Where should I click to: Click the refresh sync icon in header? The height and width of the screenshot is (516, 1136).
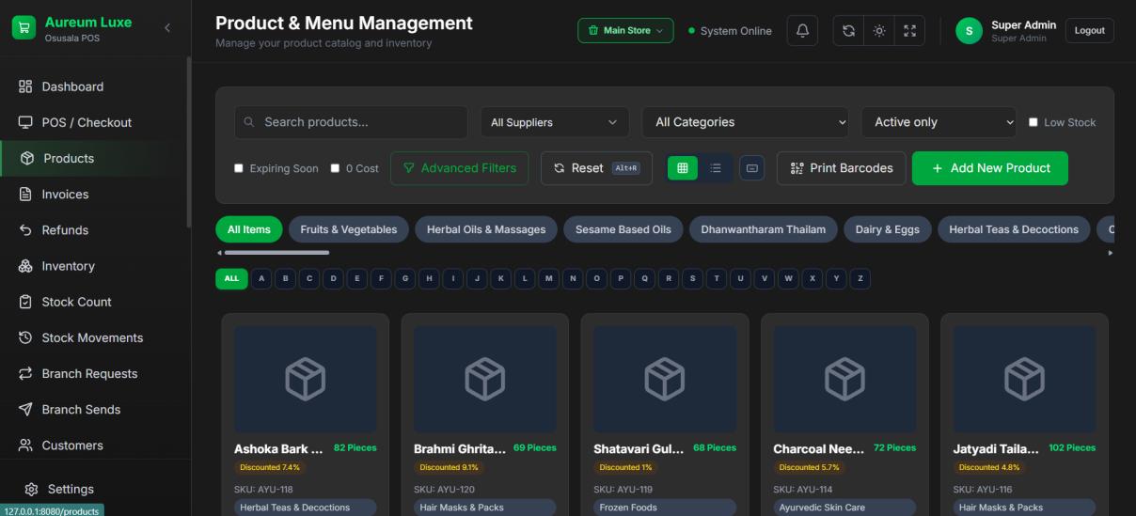pyautogui.click(x=848, y=30)
